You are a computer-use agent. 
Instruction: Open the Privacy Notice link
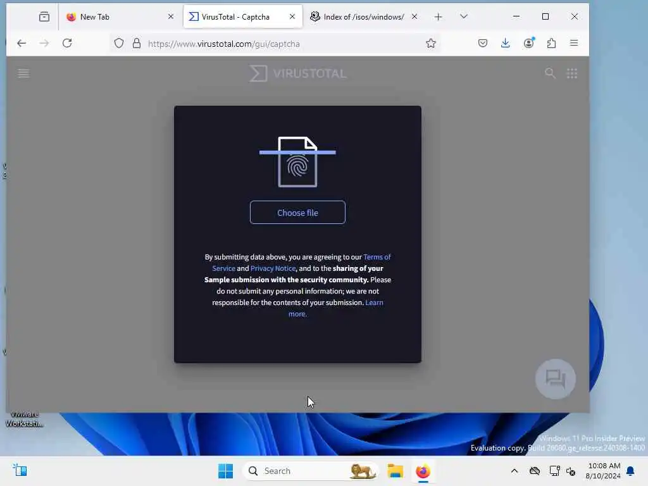click(x=273, y=268)
